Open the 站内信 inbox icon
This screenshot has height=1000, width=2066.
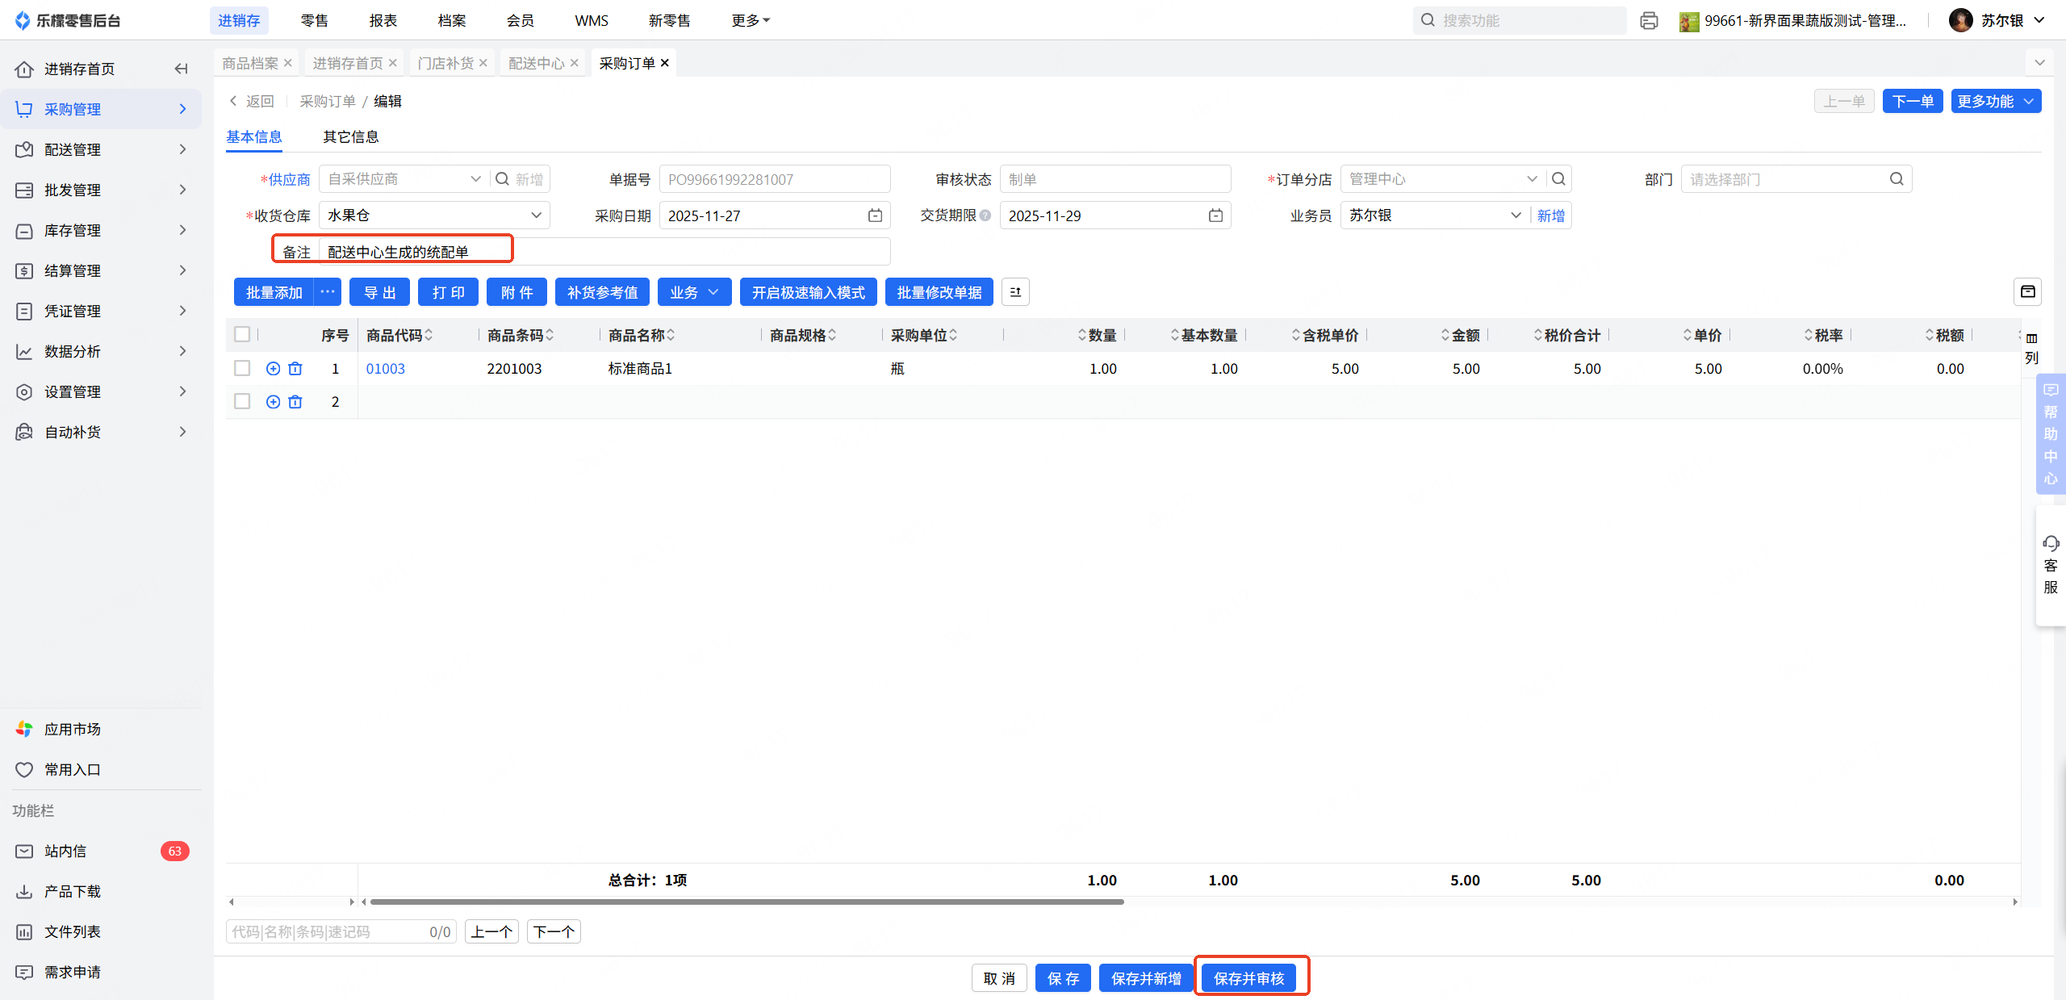pyautogui.click(x=24, y=851)
